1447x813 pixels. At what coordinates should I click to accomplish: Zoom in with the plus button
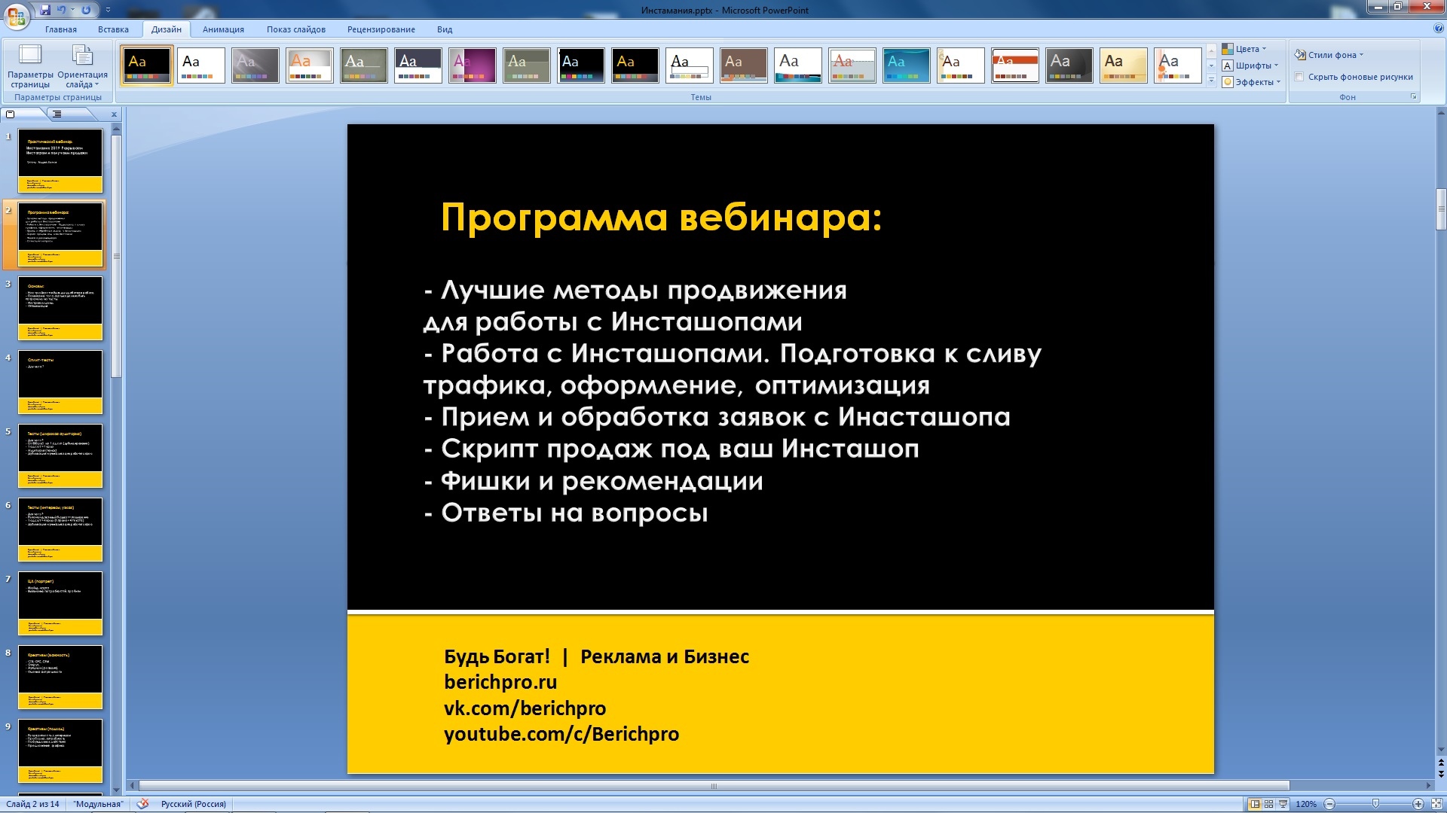pos(1418,804)
